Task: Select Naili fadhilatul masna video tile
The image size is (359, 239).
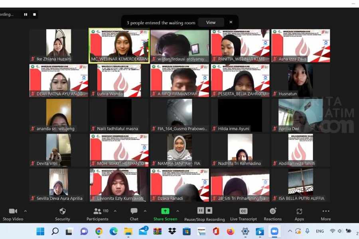Action: point(119,115)
